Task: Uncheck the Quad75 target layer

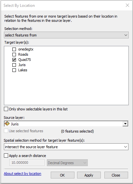Action: click(x=14, y=60)
